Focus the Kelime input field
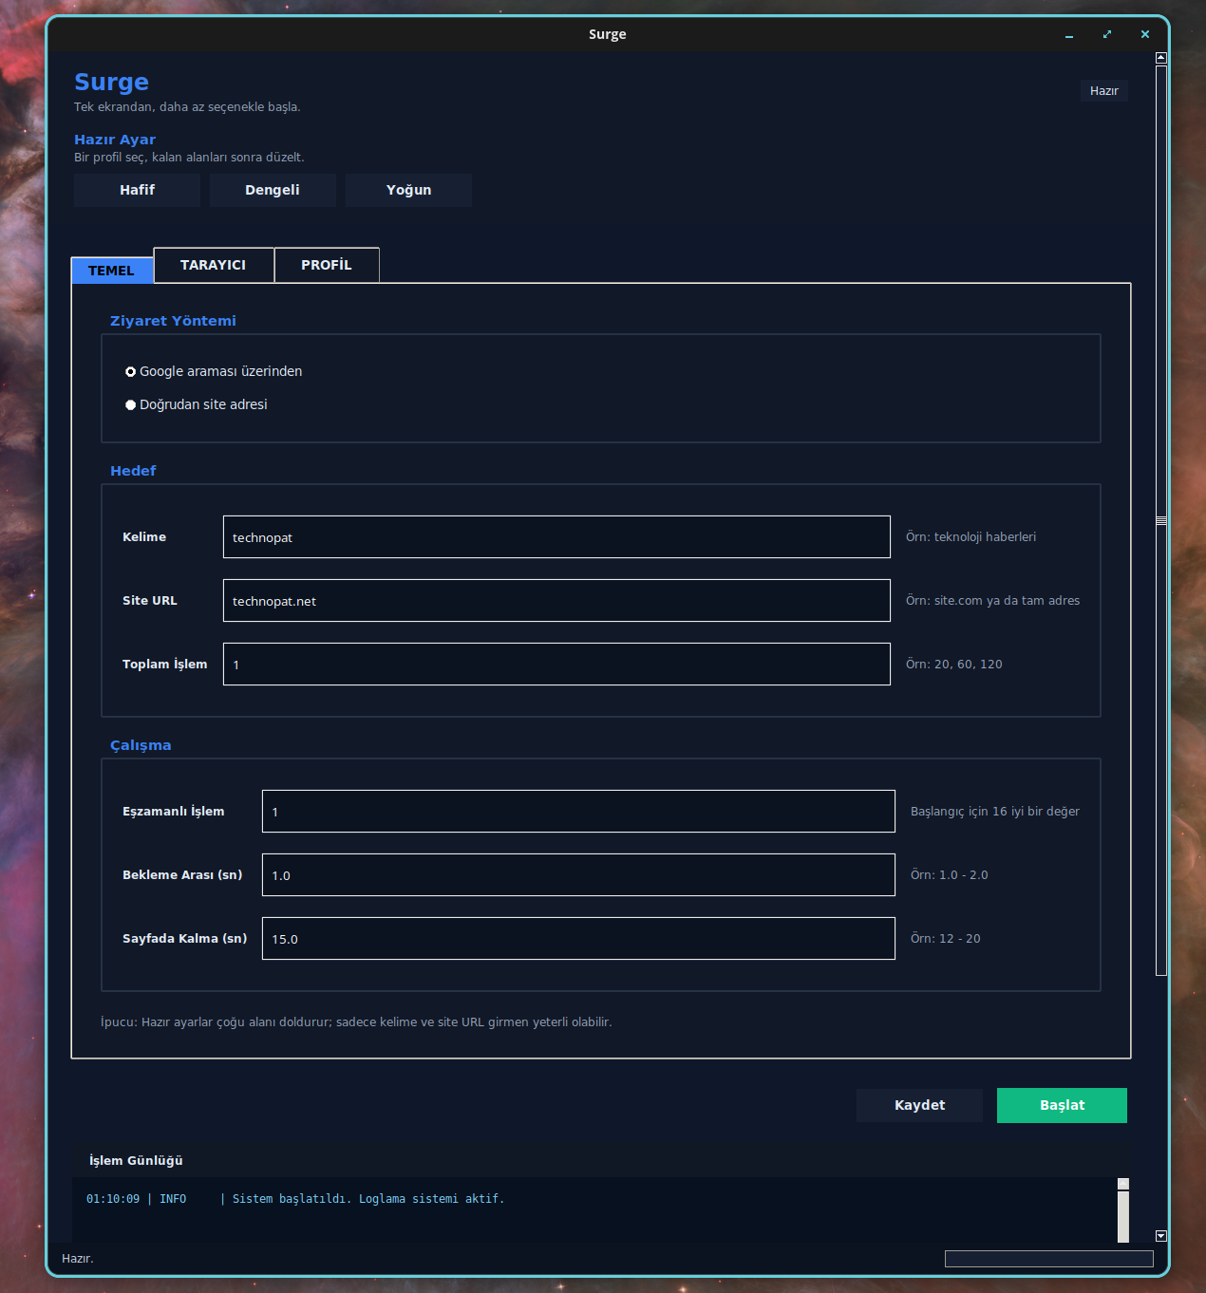This screenshot has height=1293, width=1206. (x=556, y=537)
